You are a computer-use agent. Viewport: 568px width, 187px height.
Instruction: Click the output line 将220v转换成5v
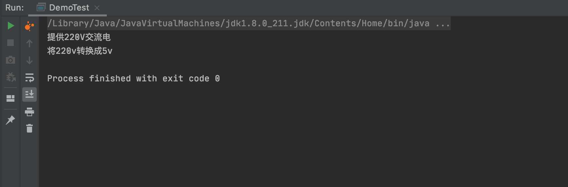80,51
